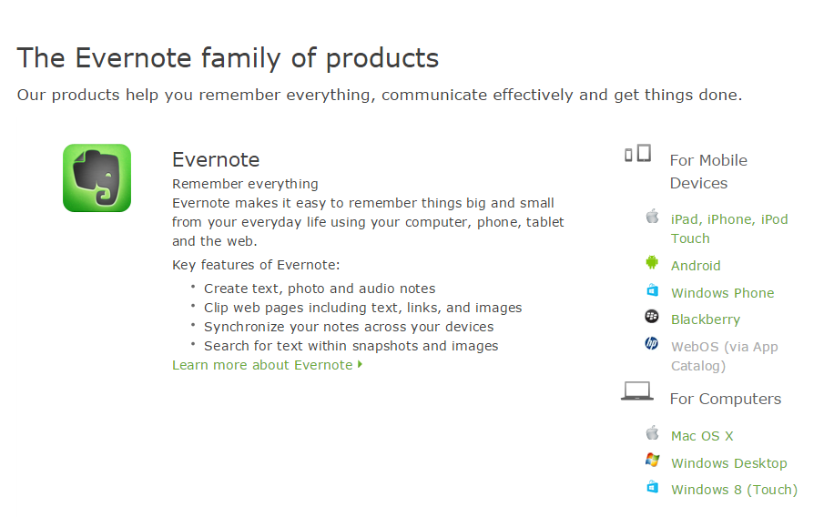Click the Windows Desktop flag icon
This screenshot has height=517, width=834.
click(652, 460)
